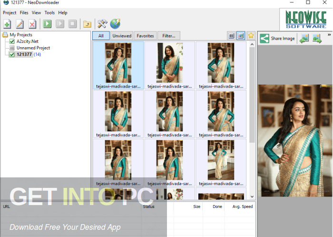Screen dimensions: 333x237
Task: Open the Project menu
Action: 10,12
